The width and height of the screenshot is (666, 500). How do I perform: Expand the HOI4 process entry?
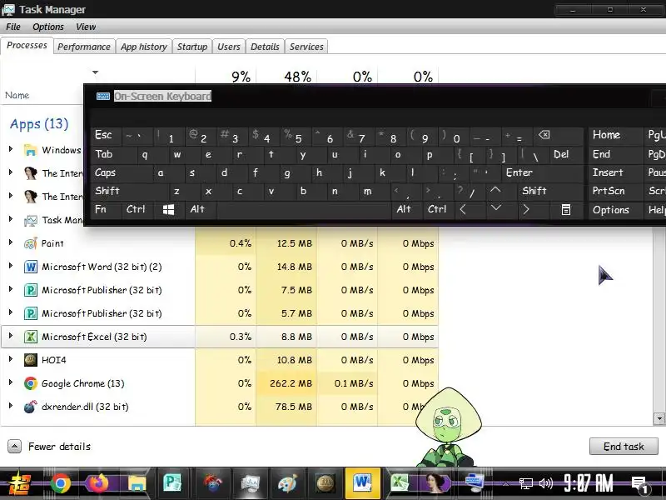pos(11,359)
